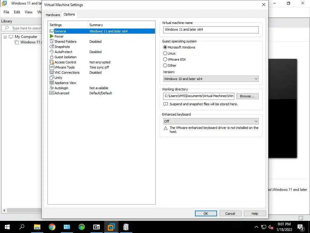Screen dimensions: 310x233
Task: Open Google Chrome from taskbar
Action: coord(52,227)
